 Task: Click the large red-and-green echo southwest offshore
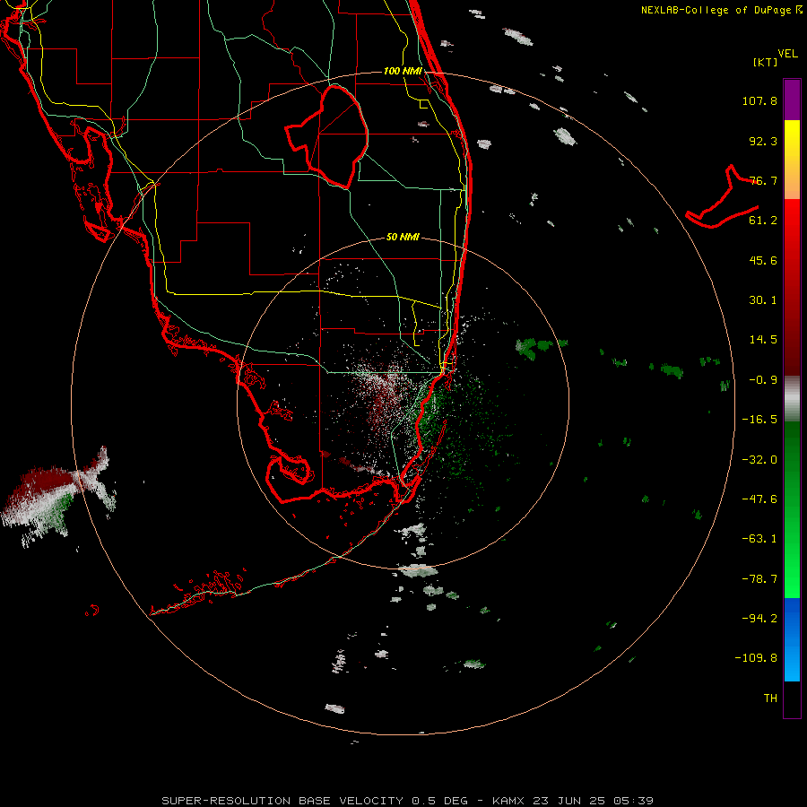(x=57, y=497)
